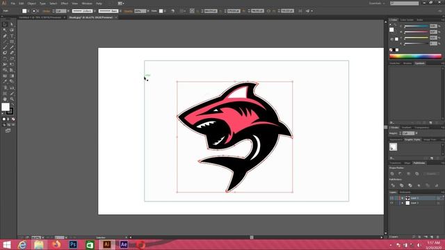Select the Direct Selection tool
The width and height of the screenshot is (445, 250).
(12, 24)
